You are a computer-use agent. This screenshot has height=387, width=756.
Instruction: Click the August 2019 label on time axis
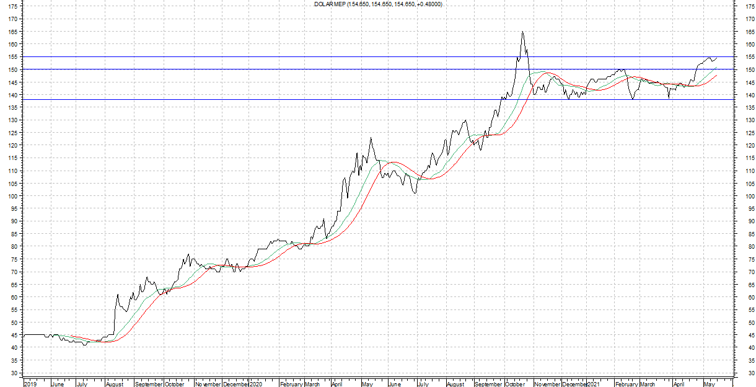point(115,384)
